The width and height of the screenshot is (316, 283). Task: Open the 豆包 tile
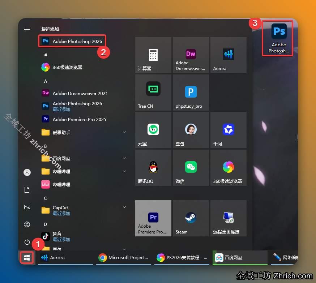191,130
